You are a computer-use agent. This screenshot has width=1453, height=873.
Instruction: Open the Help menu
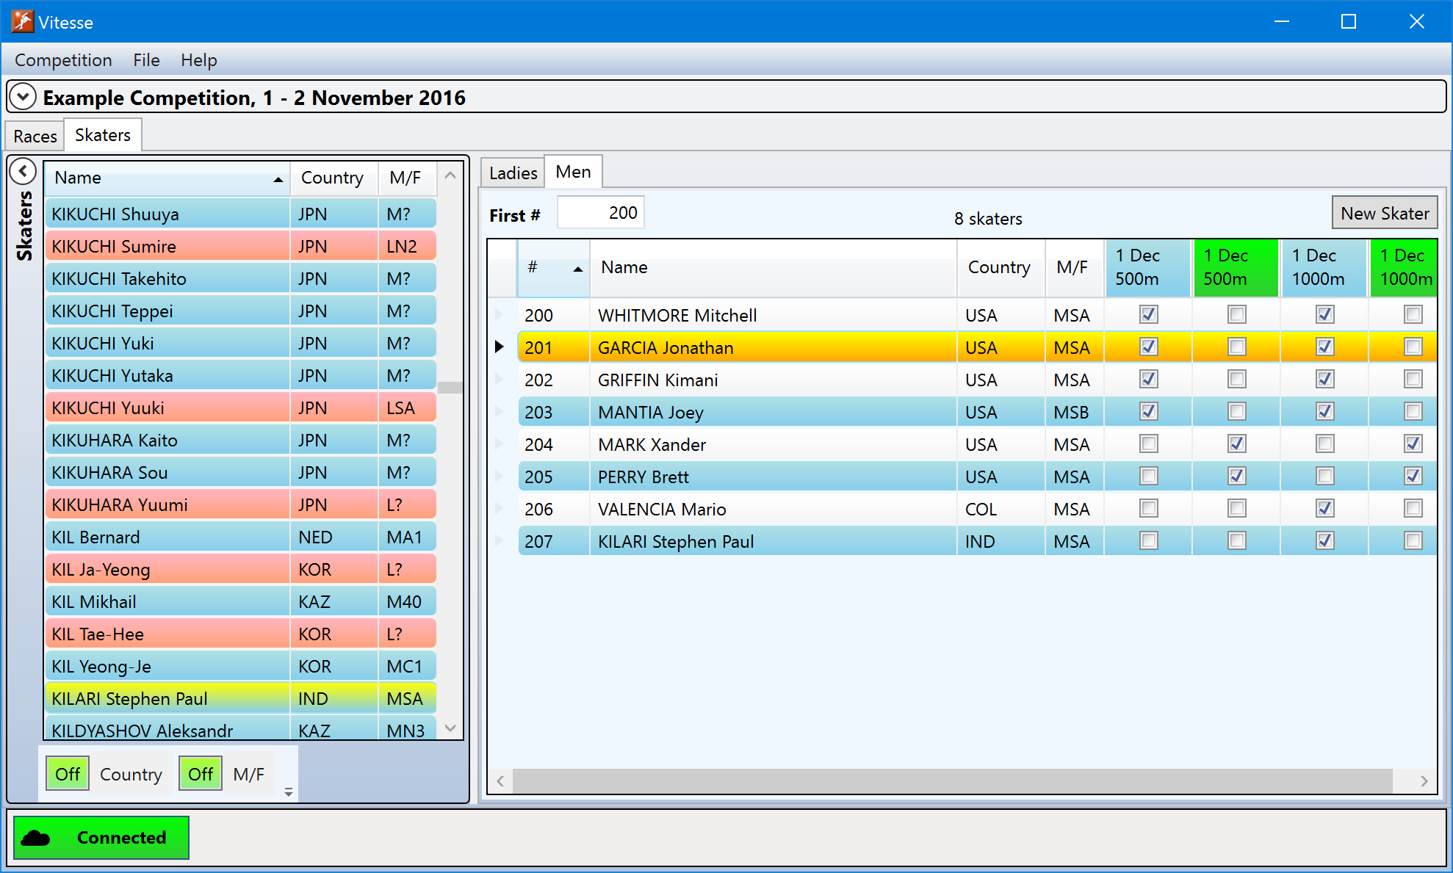click(x=198, y=60)
